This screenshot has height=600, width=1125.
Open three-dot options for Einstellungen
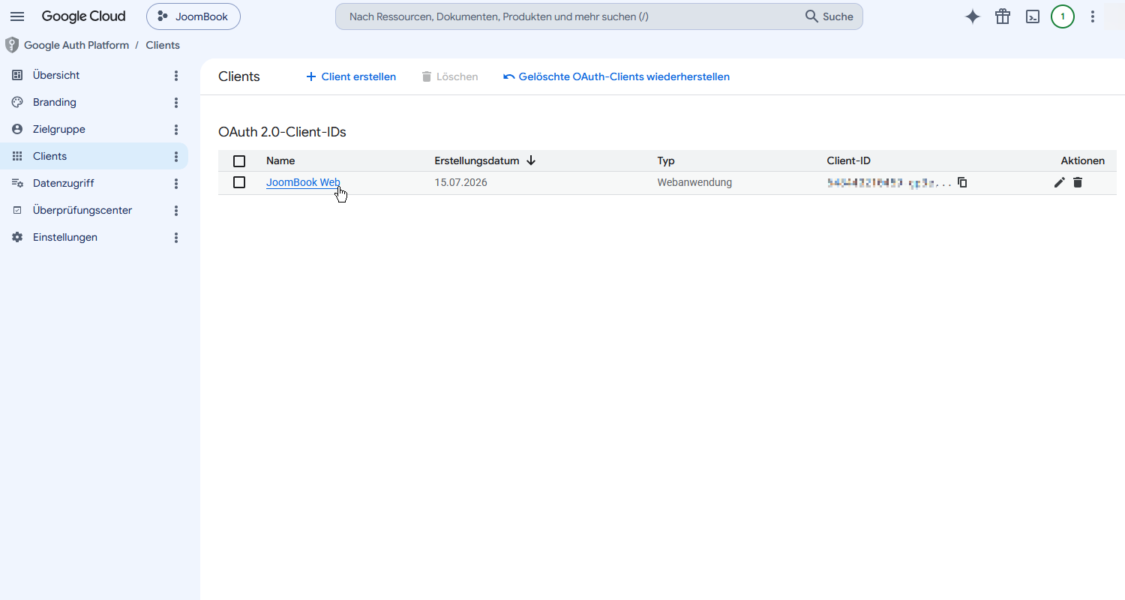point(176,237)
